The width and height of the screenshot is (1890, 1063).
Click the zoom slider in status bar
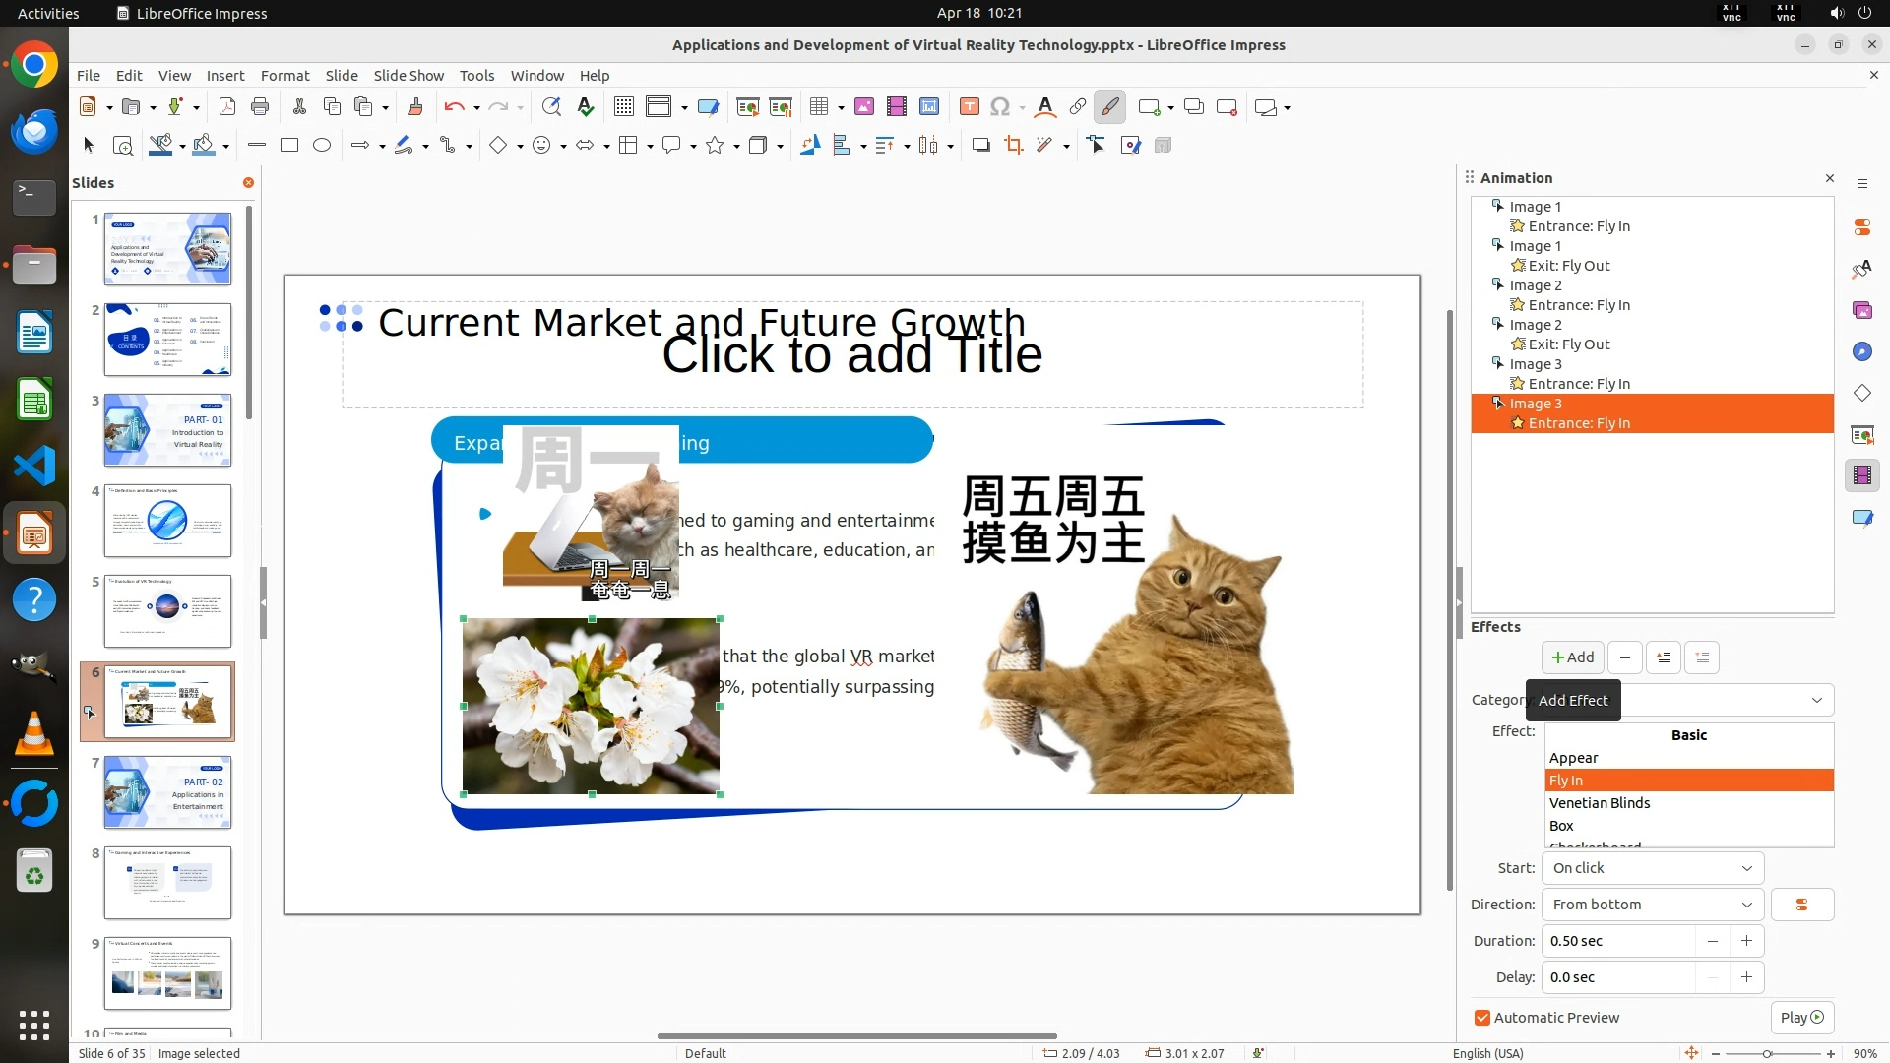tap(1767, 1053)
